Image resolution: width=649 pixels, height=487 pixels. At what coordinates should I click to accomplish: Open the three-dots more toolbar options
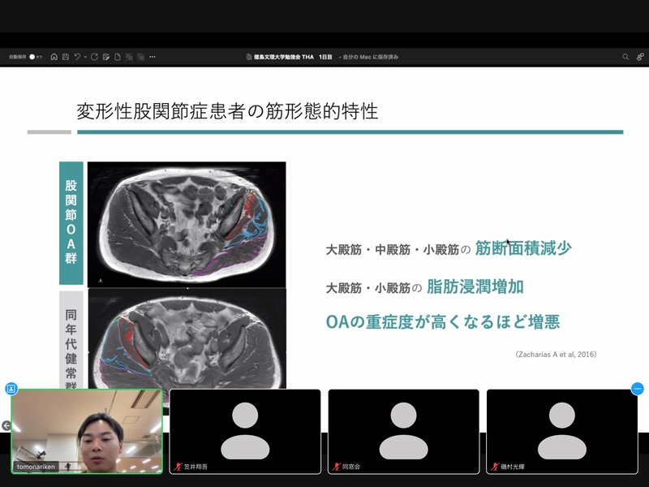153,57
